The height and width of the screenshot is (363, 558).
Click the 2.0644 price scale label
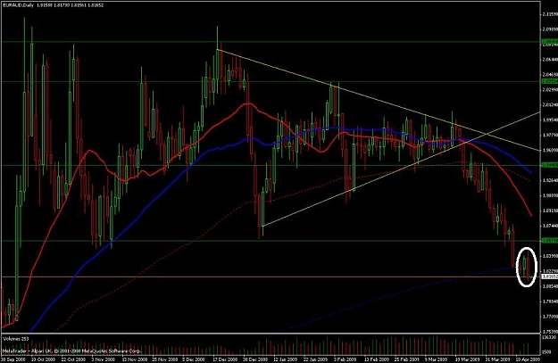pyautogui.click(x=550, y=60)
